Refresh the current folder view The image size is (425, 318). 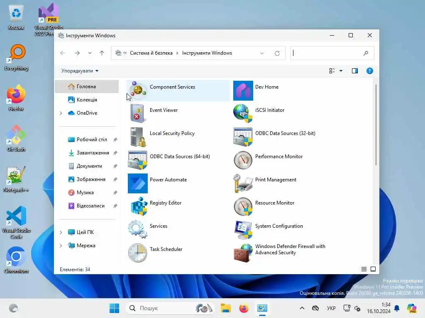(277, 53)
